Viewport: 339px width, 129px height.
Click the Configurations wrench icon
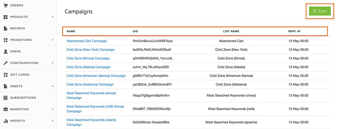[5, 63]
